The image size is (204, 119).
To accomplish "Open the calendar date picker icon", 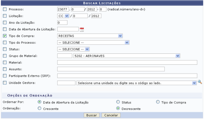I will coord(82,29).
